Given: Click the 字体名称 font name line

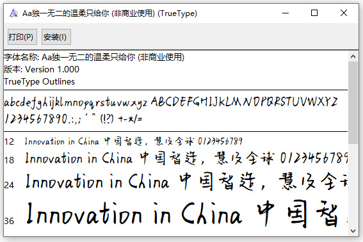Looking at the screenshot, I should pyautogui.click(x=94, y=57).
